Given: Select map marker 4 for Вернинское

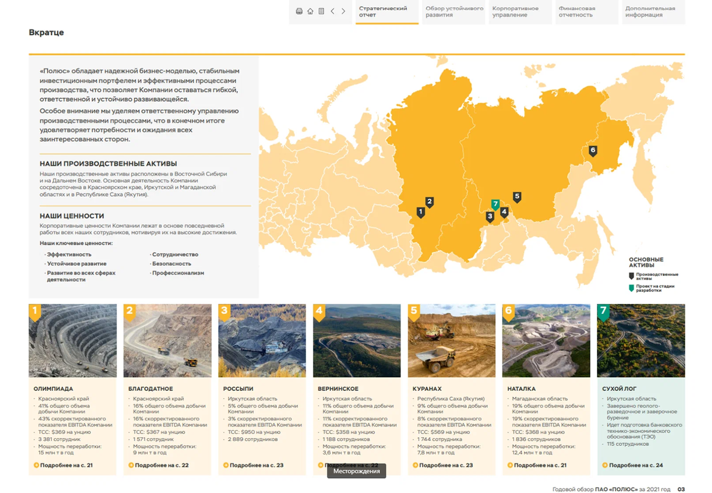Looking at the screenshot, I should click(504, 212).
